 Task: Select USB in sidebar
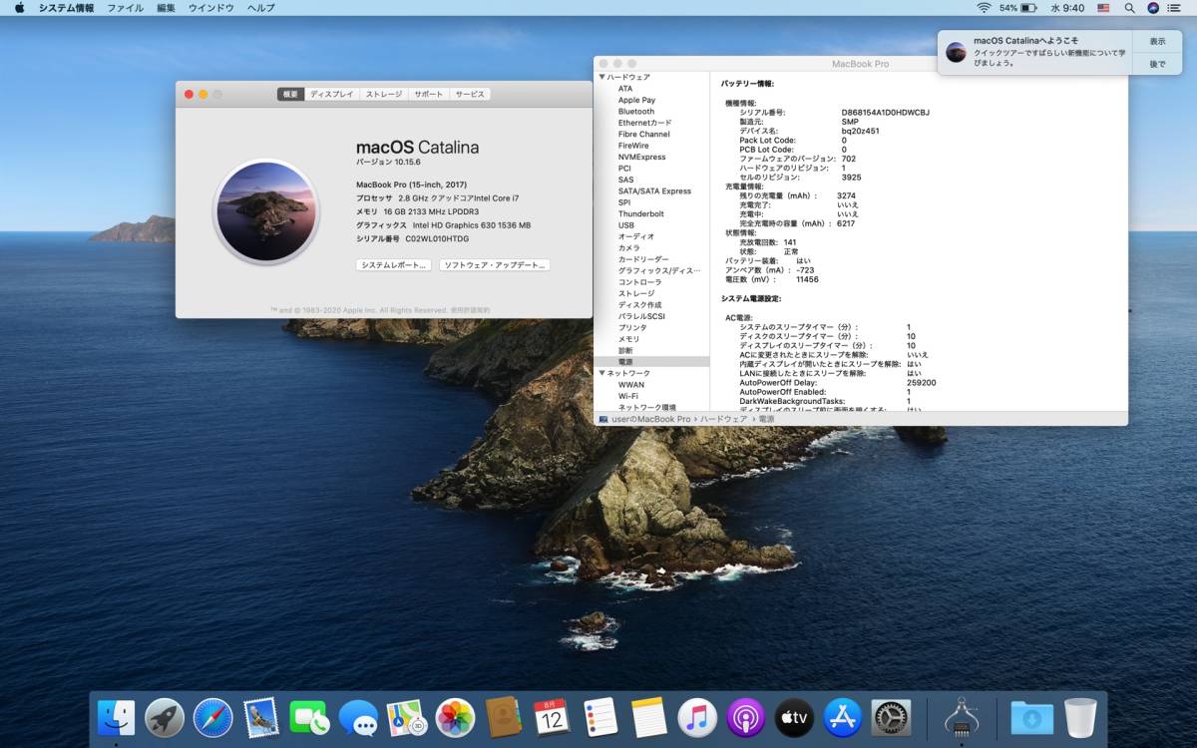click(x=626, y=225)
